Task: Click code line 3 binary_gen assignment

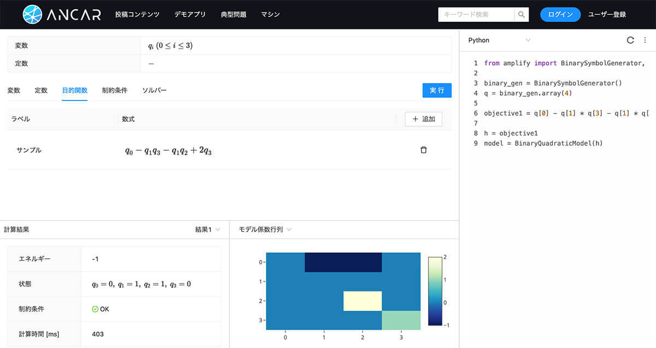Action: pyautogui.click(x=553, y=84)
